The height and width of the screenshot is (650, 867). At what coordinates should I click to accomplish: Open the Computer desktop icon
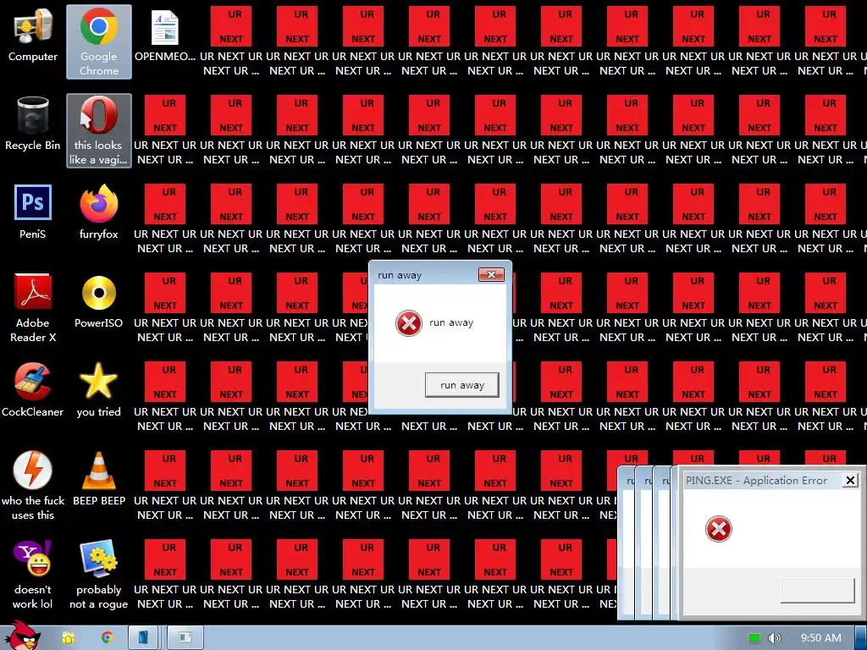[x=33, y=36]
